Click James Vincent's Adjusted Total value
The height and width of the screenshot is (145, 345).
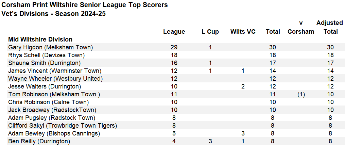(329, 71)
